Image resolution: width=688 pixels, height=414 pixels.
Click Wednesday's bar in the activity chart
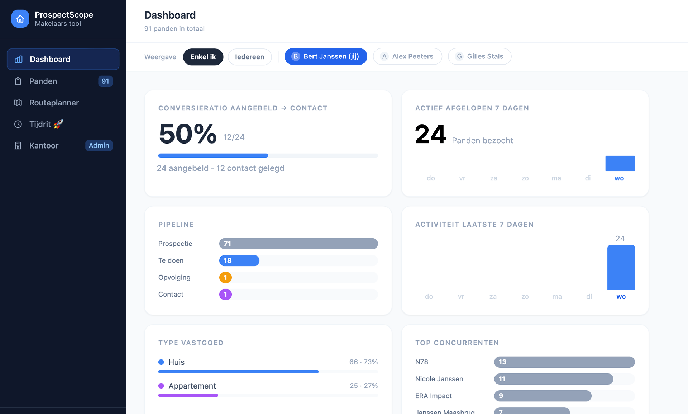[x=621, y=267]
